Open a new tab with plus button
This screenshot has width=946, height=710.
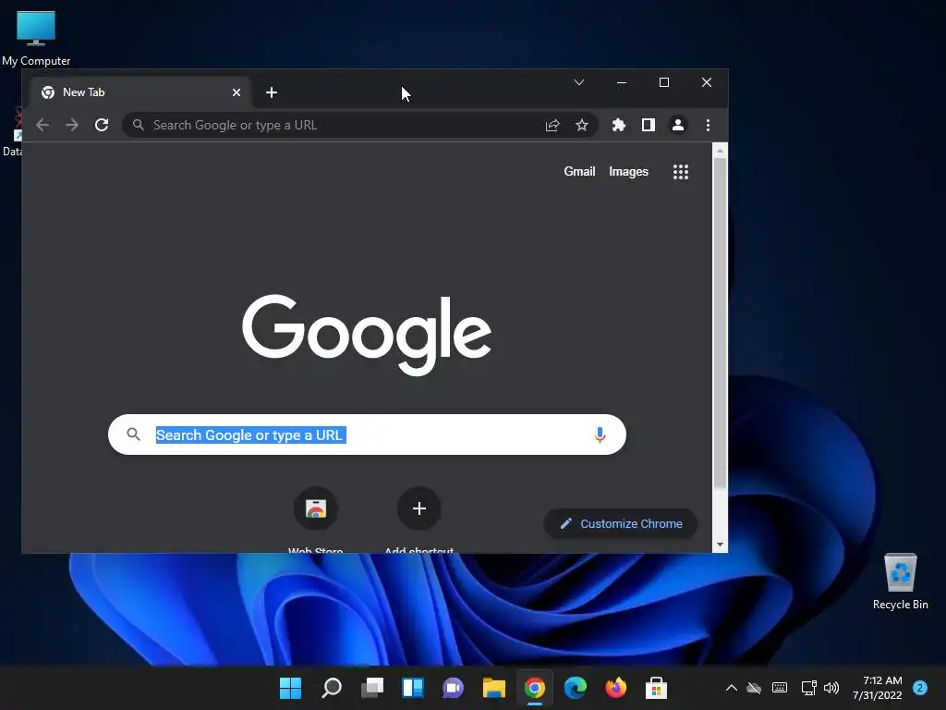[272, 92]
